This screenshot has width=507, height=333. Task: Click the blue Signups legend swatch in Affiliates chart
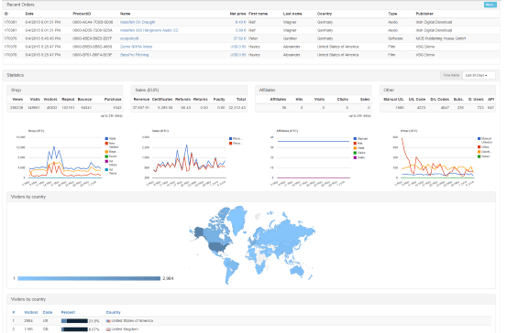click(355, 138)
